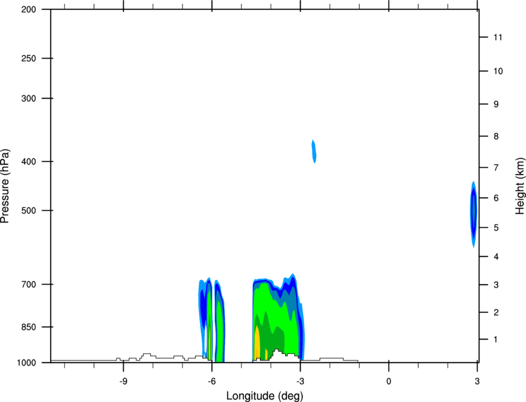
Task: Pick the 7 km height tick label
Action: [x=496, y=168]
